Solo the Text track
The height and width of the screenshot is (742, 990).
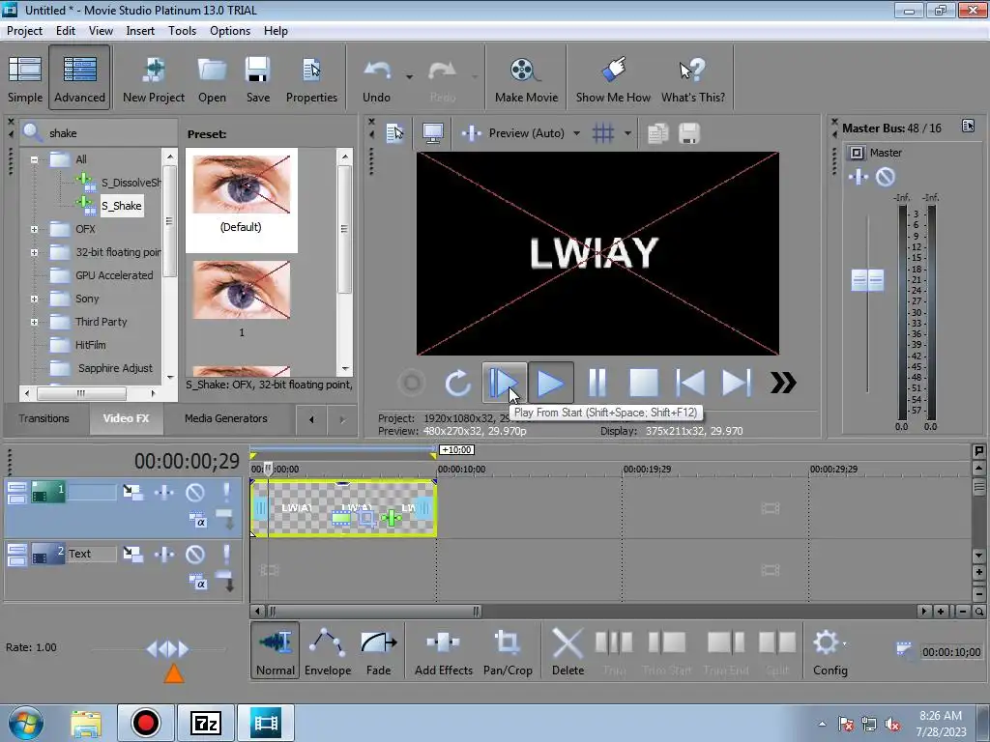226,554
